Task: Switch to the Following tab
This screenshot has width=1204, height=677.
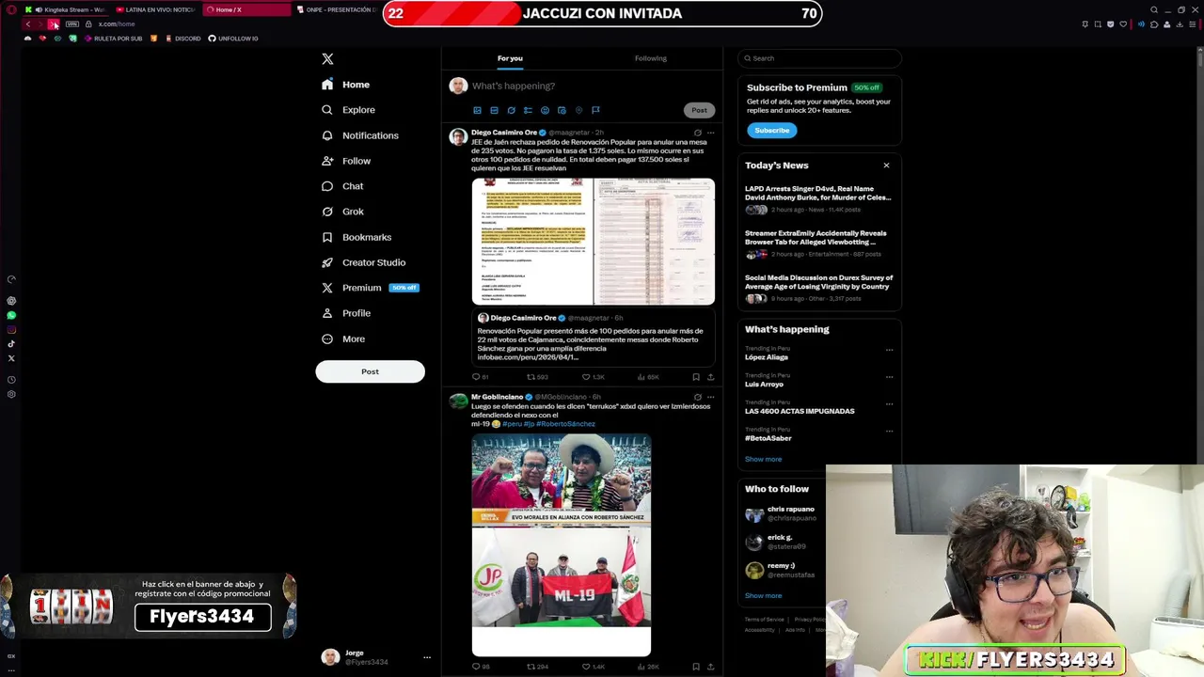Action: click(650, 58)
